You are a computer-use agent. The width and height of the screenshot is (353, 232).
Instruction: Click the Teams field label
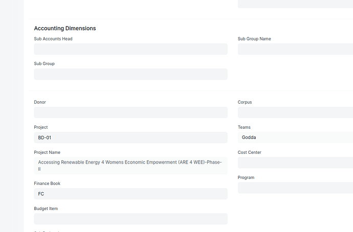244,127
